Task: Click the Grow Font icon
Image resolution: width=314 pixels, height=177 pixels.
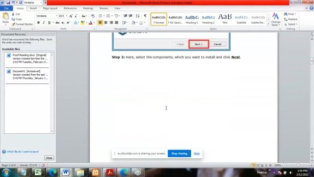Action: coord(71,16)
